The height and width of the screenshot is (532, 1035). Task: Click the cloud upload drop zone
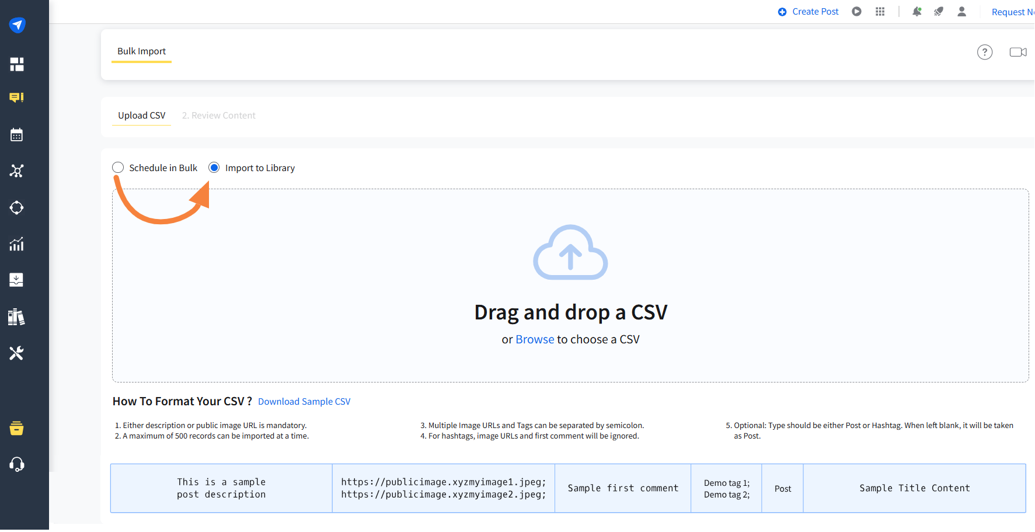570,253
